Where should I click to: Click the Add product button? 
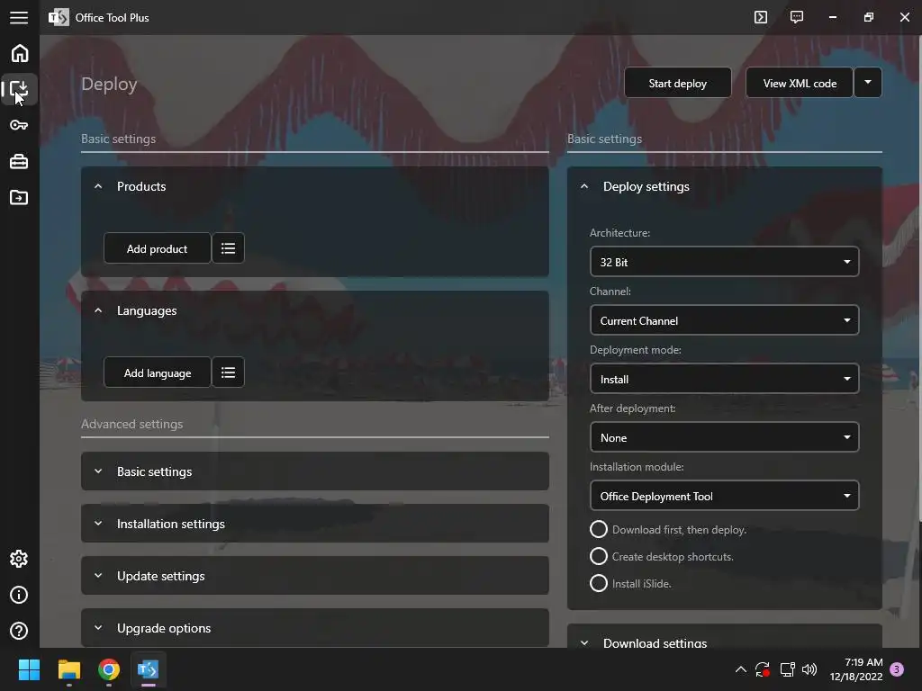(157, 248)
